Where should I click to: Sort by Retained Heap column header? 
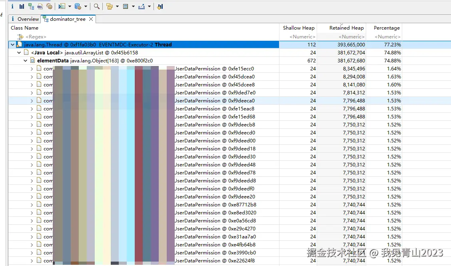[342, 28]
